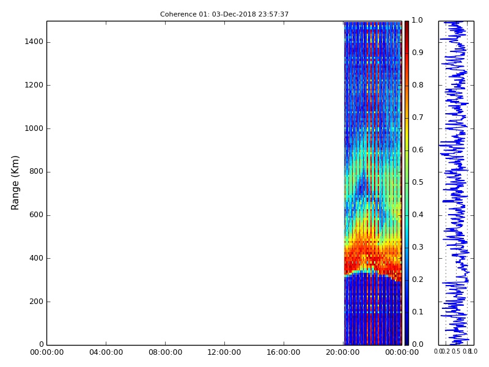Click the 400 range tick label
The height and width of the screenshot is (367, 489).
(x=36, y=258)
